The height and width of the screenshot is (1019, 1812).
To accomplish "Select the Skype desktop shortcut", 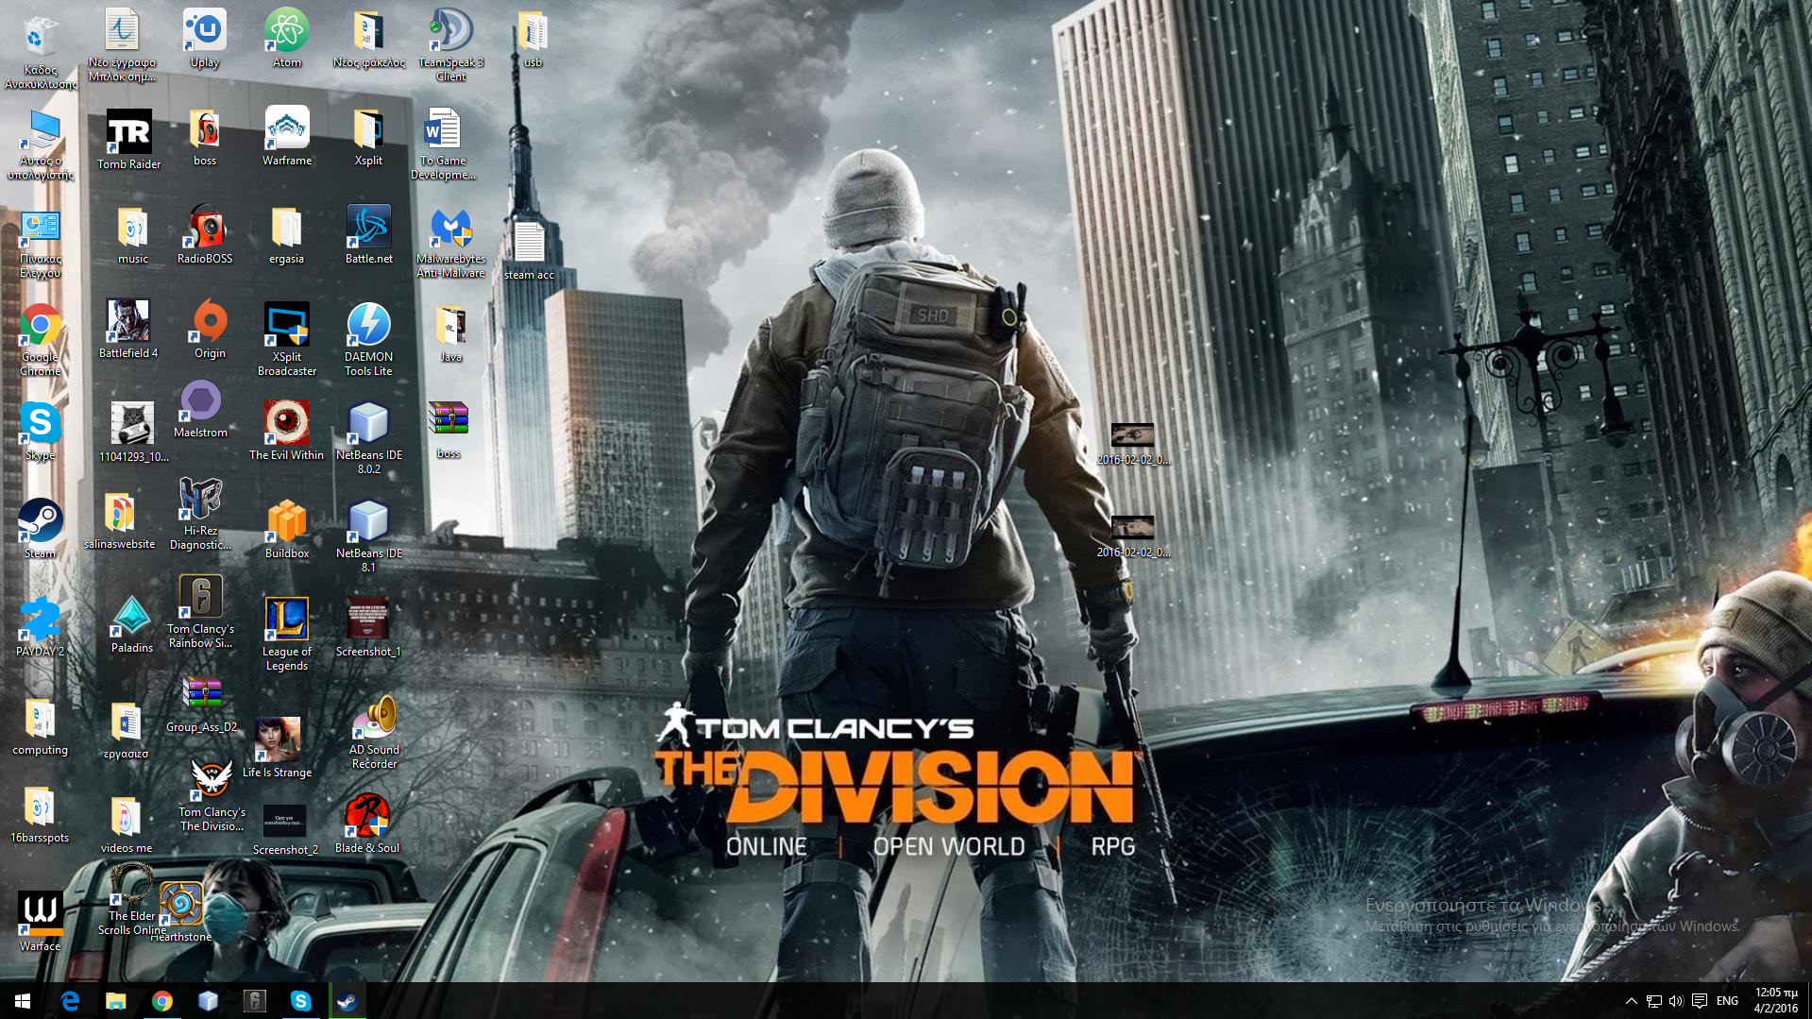I will tap(40, 432).
